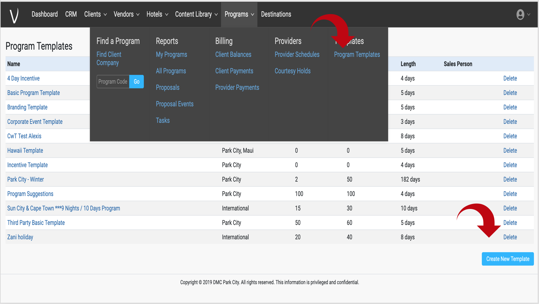Open Provider Payments under Billing
Image resolution: width=539 pixels, height=304 pixels.
coord(237,87)
